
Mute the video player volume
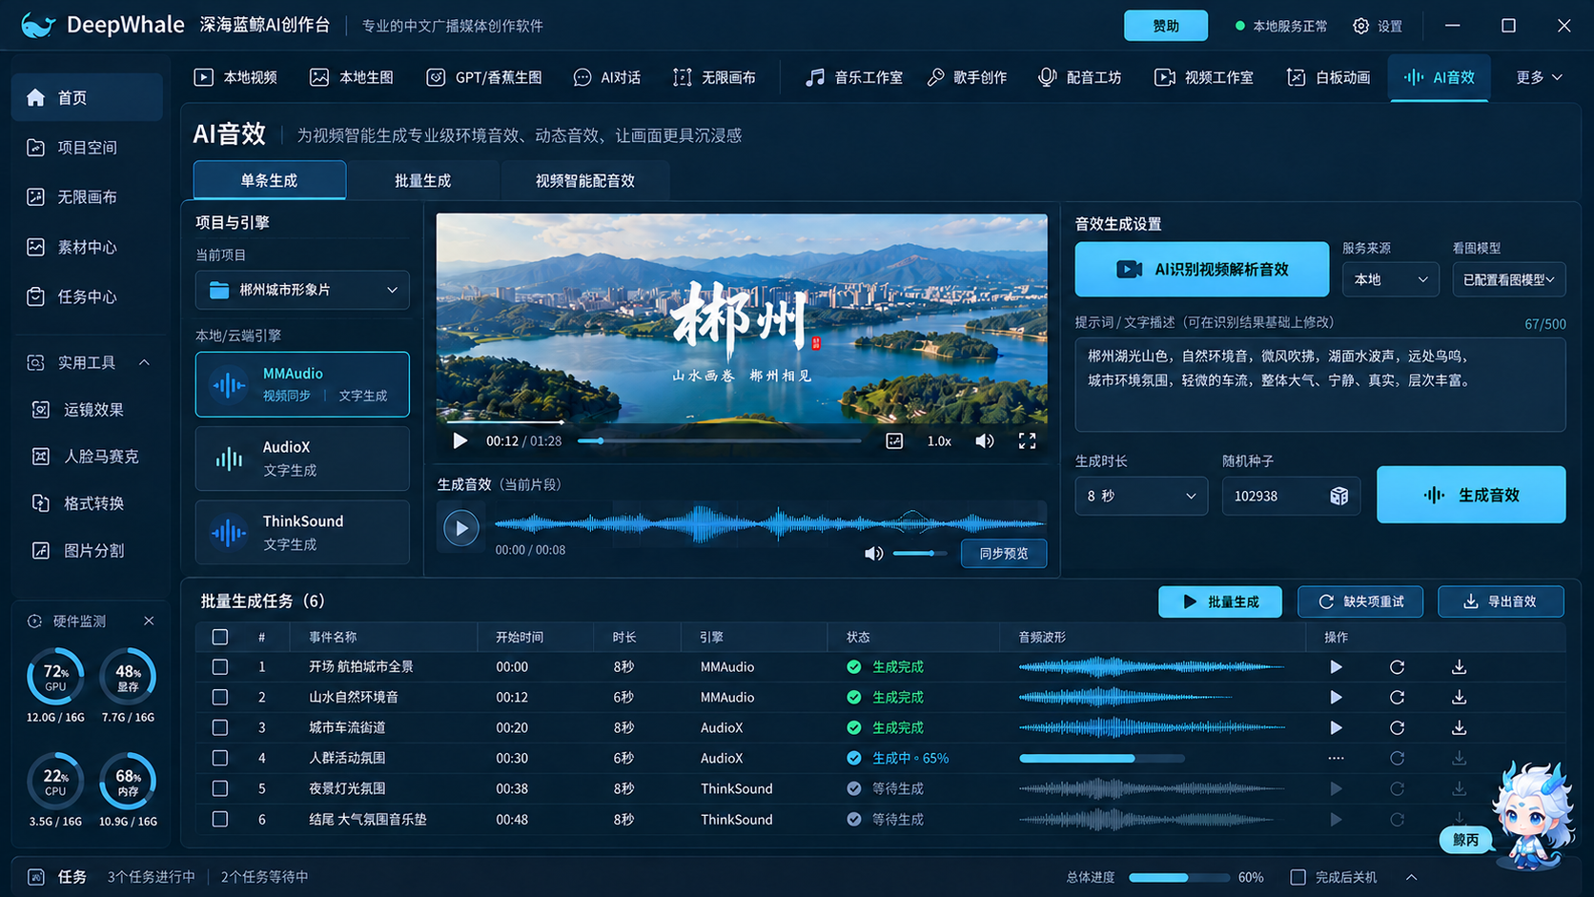coord(985,441)
